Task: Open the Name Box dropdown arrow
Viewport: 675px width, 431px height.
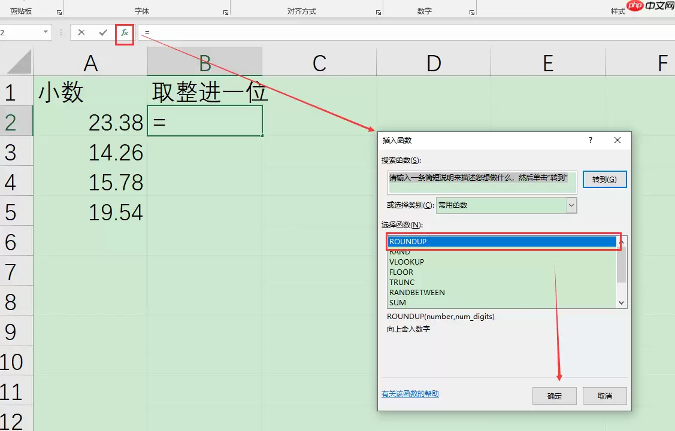Action: [x=46, y=32]
